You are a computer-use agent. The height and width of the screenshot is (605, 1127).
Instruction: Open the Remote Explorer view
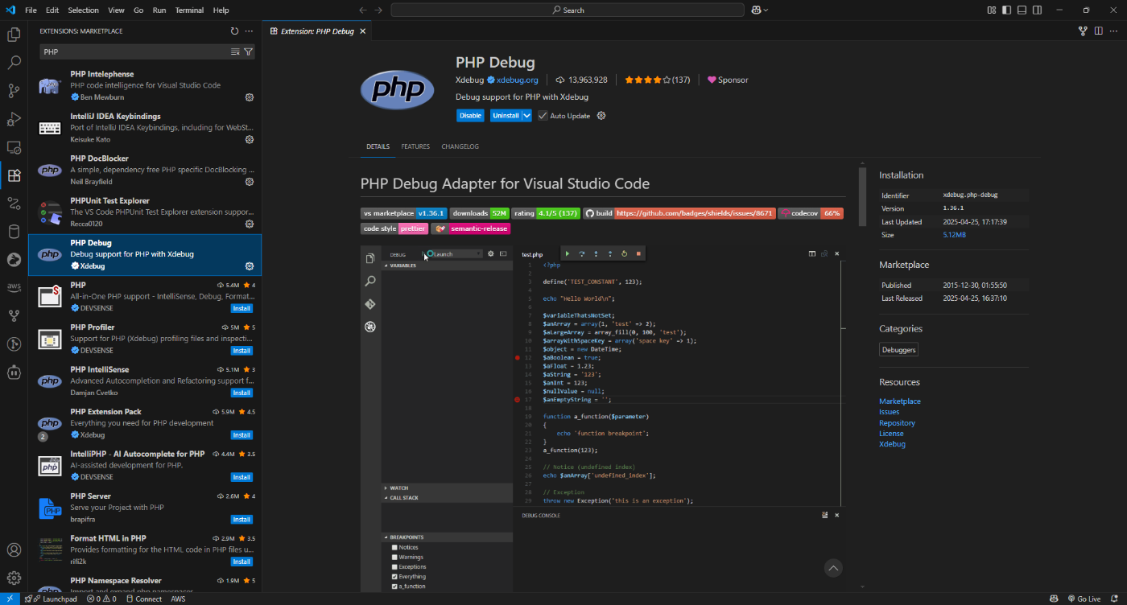[14, 147]
